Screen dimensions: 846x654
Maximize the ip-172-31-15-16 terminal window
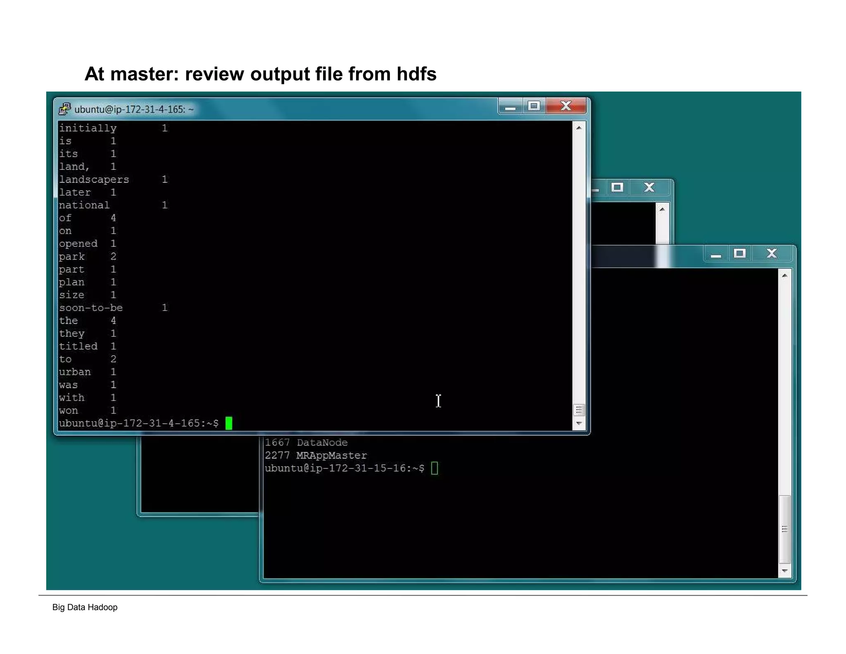click(740, 254)
